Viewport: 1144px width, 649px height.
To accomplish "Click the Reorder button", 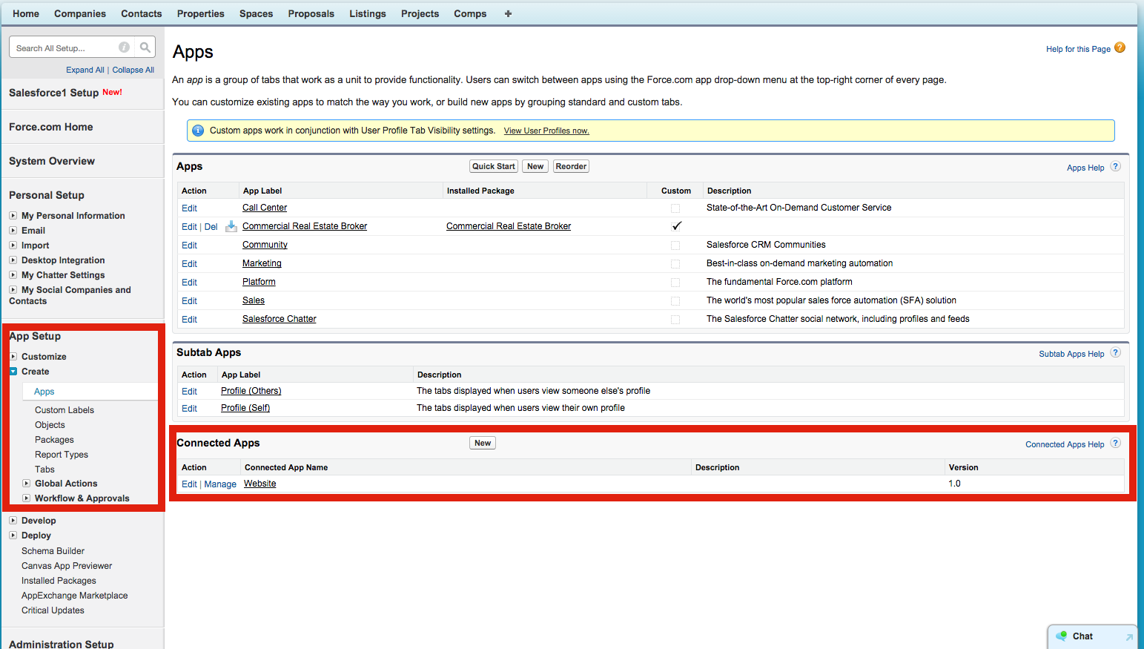I will coord(572,166).
